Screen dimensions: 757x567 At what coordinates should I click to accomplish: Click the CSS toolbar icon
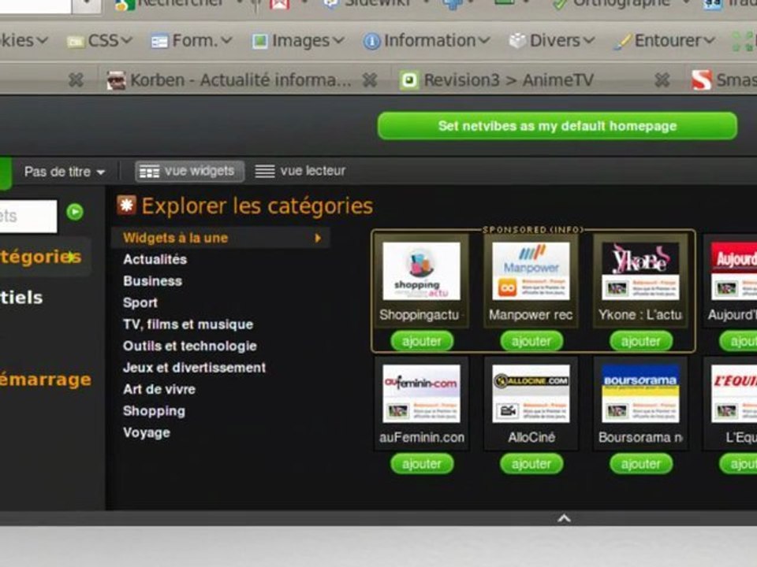(x=75, y=42)
